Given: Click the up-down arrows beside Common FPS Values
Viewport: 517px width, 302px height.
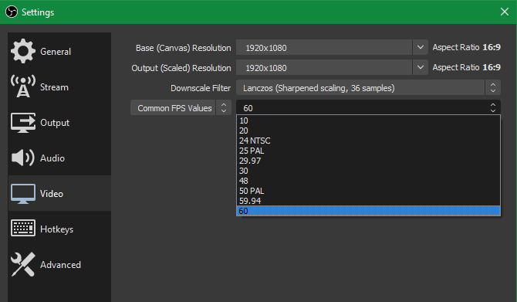Looking at the screenshot, I should click(x=224, y=108).
